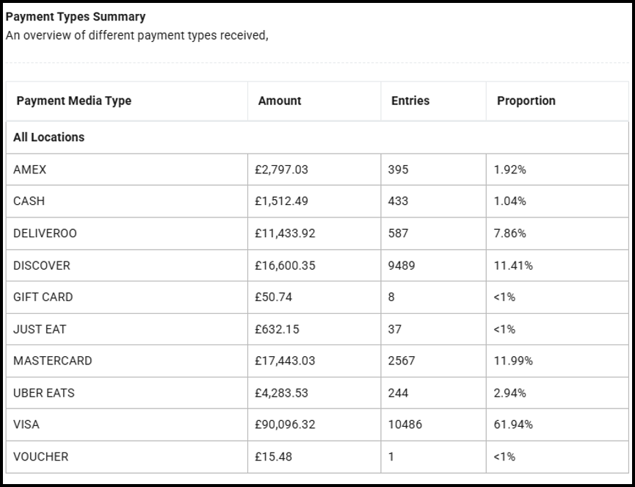Select the VISA row label
The image size is (635, 487).
pos(26,425)
